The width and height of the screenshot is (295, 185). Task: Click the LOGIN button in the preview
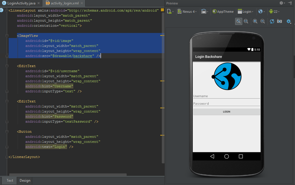[x=226, y=112]
